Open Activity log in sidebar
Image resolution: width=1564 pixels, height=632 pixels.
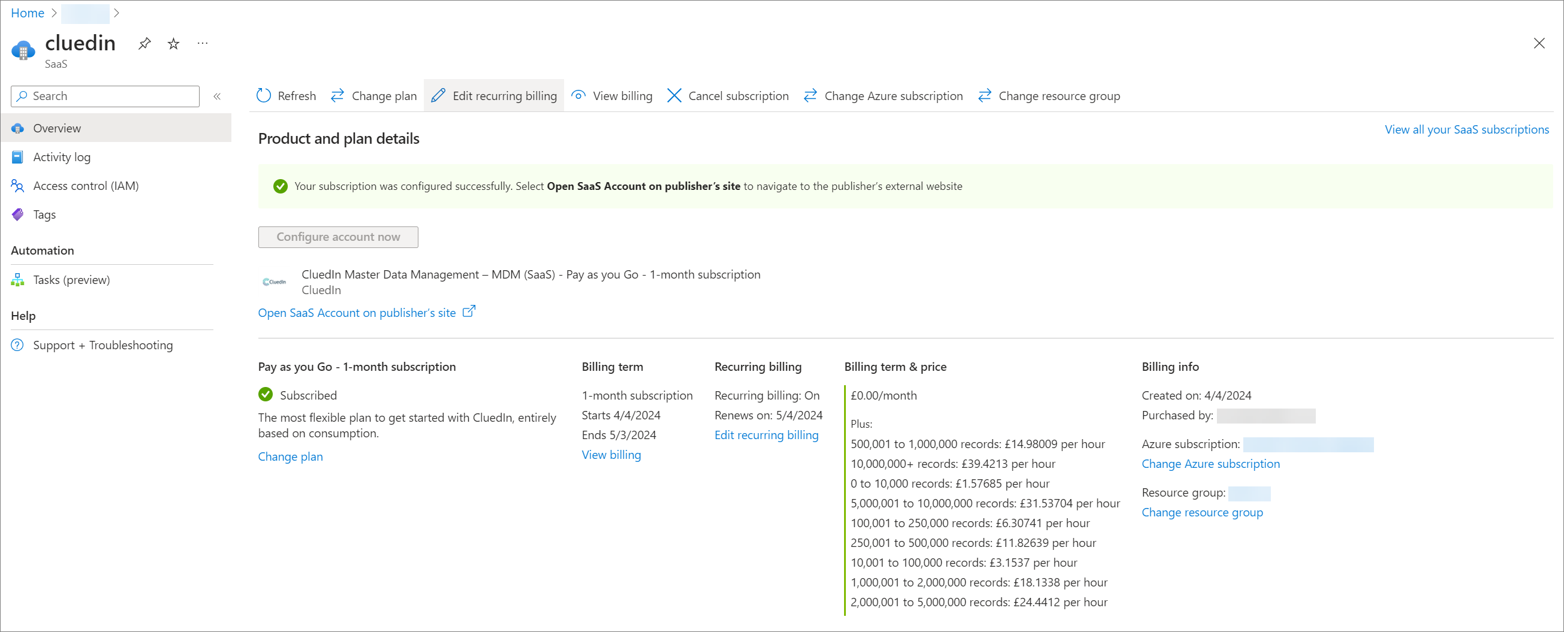[x=61, y=157]
